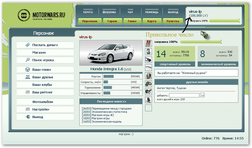Open the чат menu item

[130, 12]
